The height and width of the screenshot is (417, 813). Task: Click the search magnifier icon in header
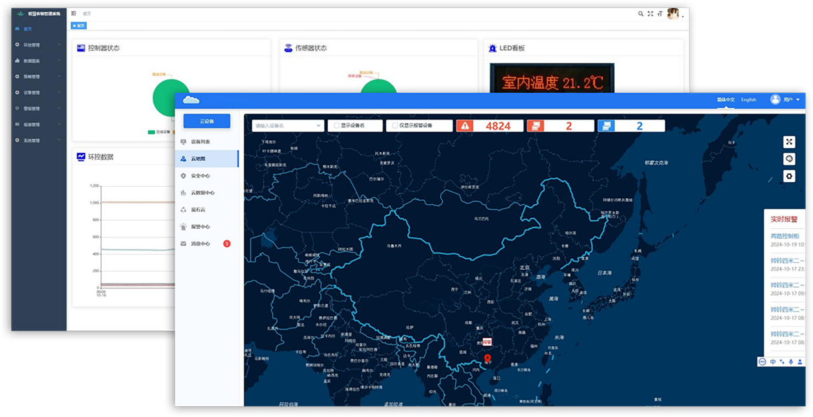(x=641, y=13)
